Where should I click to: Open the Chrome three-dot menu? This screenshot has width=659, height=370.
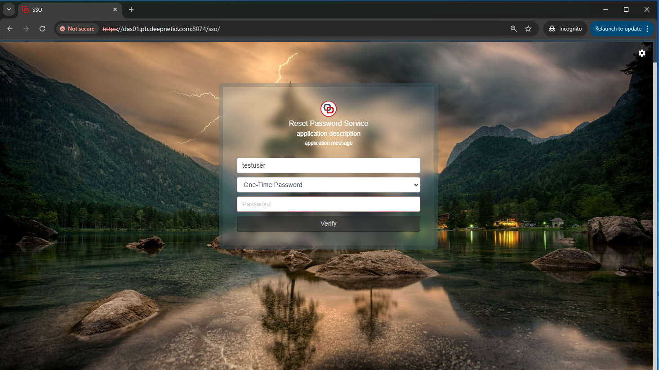(647, 29)
